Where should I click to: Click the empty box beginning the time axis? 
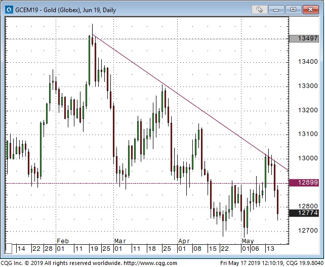click(9, 249)
